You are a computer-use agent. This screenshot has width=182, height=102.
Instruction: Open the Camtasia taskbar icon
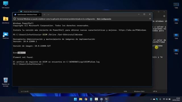[x=96, y=99]
